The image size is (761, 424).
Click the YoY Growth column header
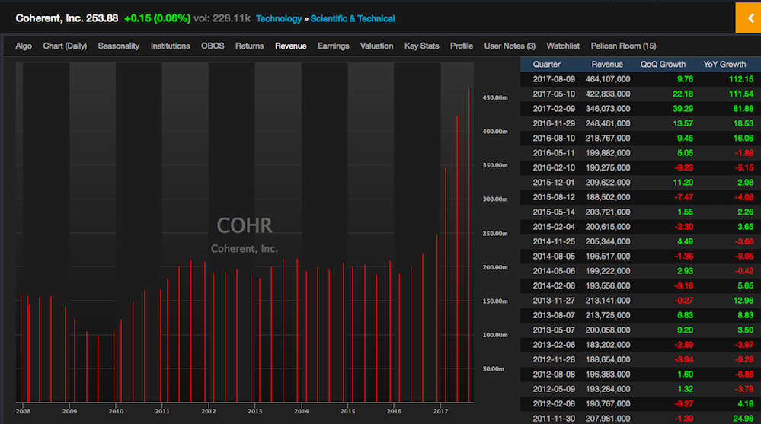coord(724,65)
